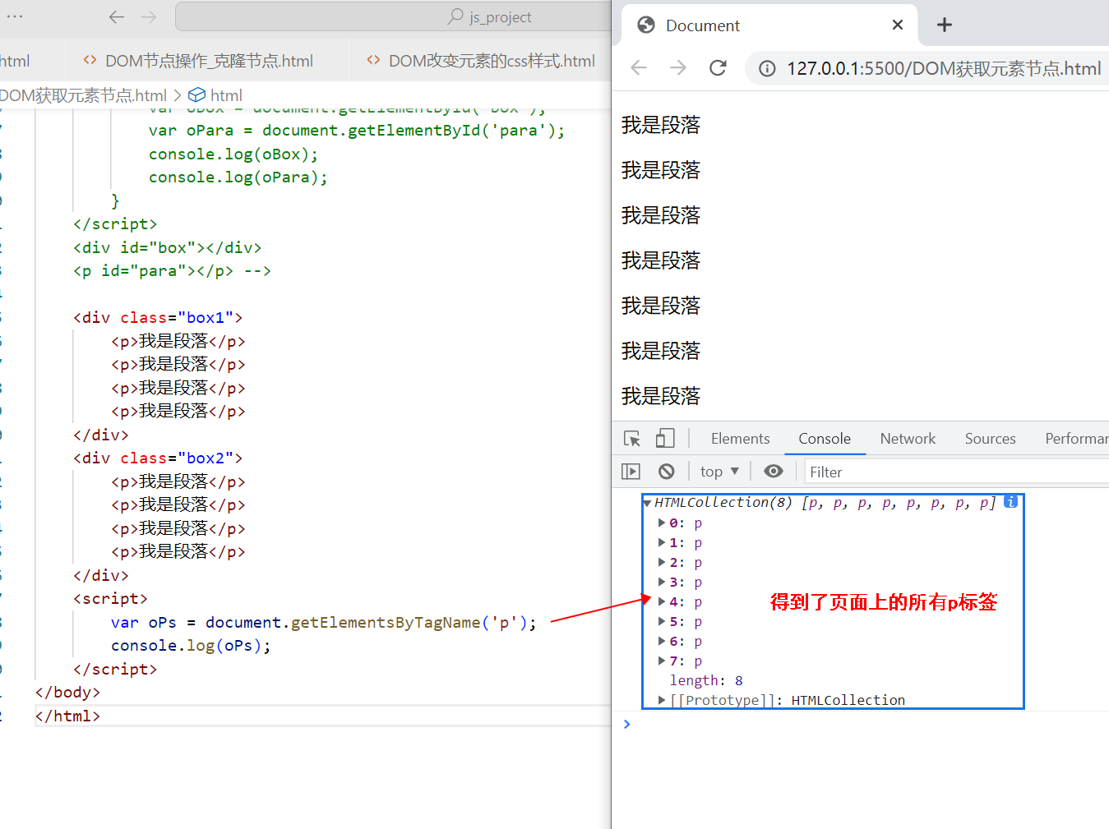Select the html breadcrumb item
Image resolution: width=1109 pixels, height=829 pixels.
click(215, 95)
